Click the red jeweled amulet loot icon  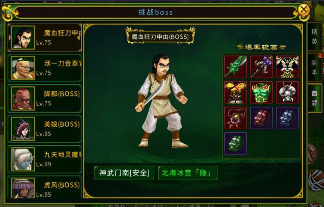coord(236,118)
